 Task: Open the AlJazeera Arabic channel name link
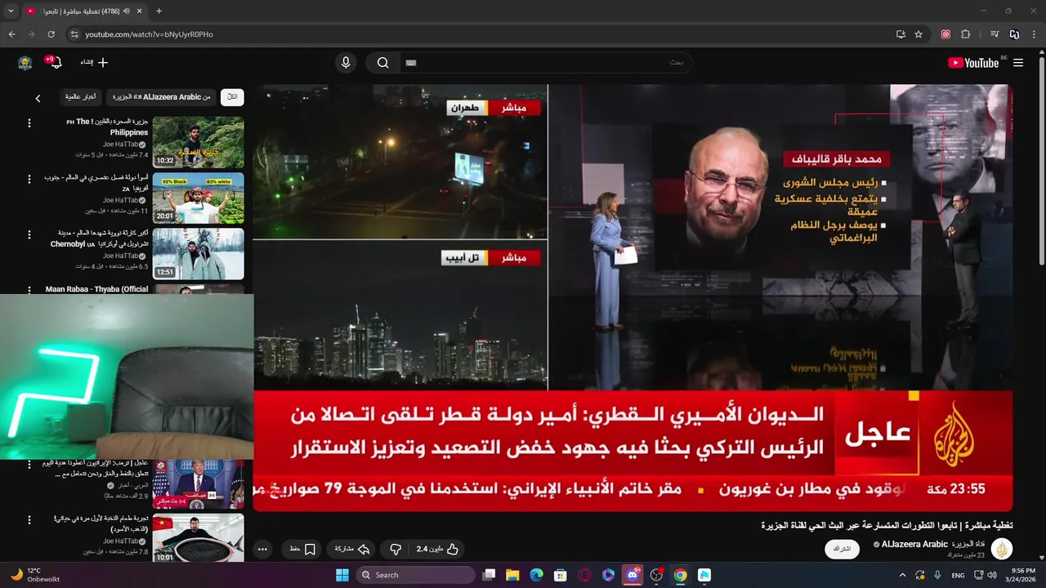(x=932, y=544)
